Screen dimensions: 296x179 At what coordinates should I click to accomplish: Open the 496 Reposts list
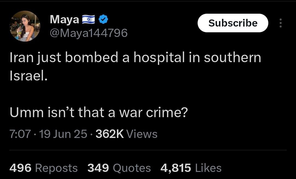(44, 168)
